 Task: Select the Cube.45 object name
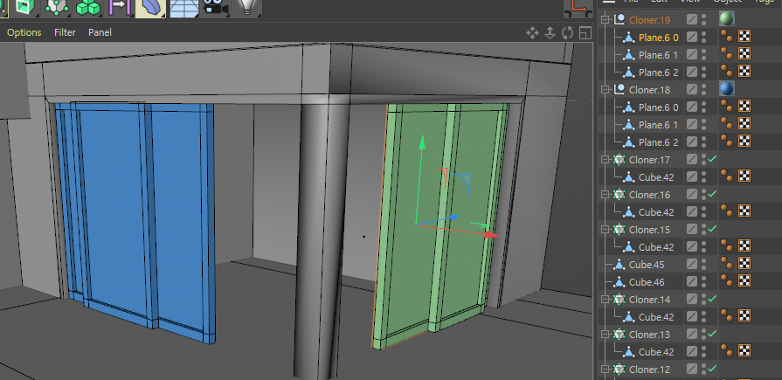tap(647, 265)
